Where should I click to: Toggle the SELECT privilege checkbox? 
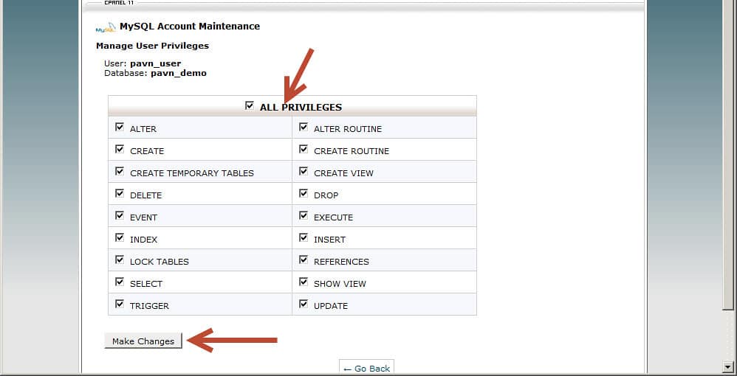tap(120, 282)
